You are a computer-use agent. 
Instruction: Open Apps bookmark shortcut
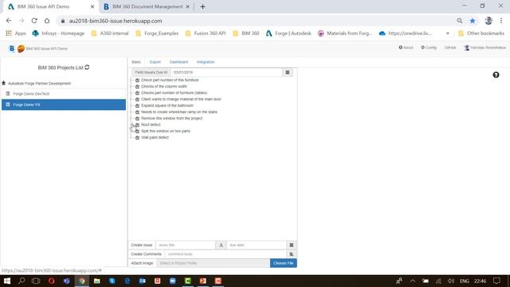click(x=16, y=33)
